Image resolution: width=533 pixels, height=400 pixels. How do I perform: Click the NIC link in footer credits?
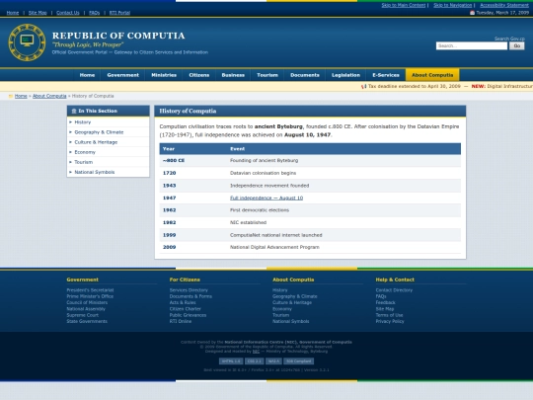point(256,352)
